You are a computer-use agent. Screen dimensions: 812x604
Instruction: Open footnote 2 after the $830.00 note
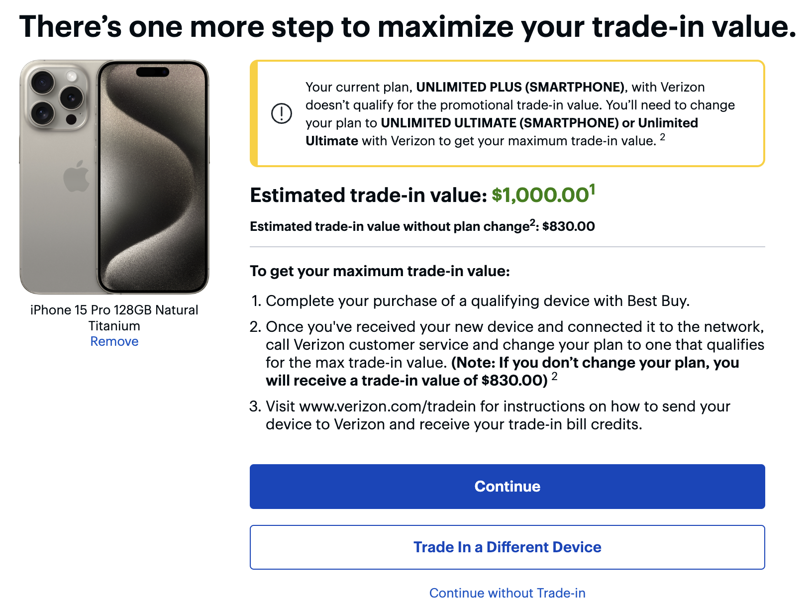554,376
